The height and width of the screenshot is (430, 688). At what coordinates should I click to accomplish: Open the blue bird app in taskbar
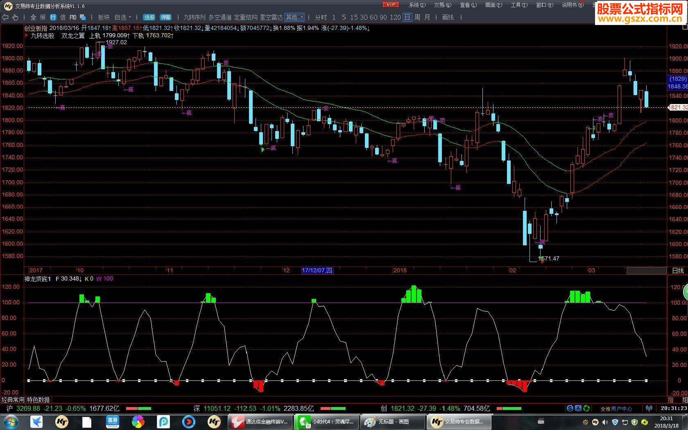pyautogui.click(x=36, y=422)
